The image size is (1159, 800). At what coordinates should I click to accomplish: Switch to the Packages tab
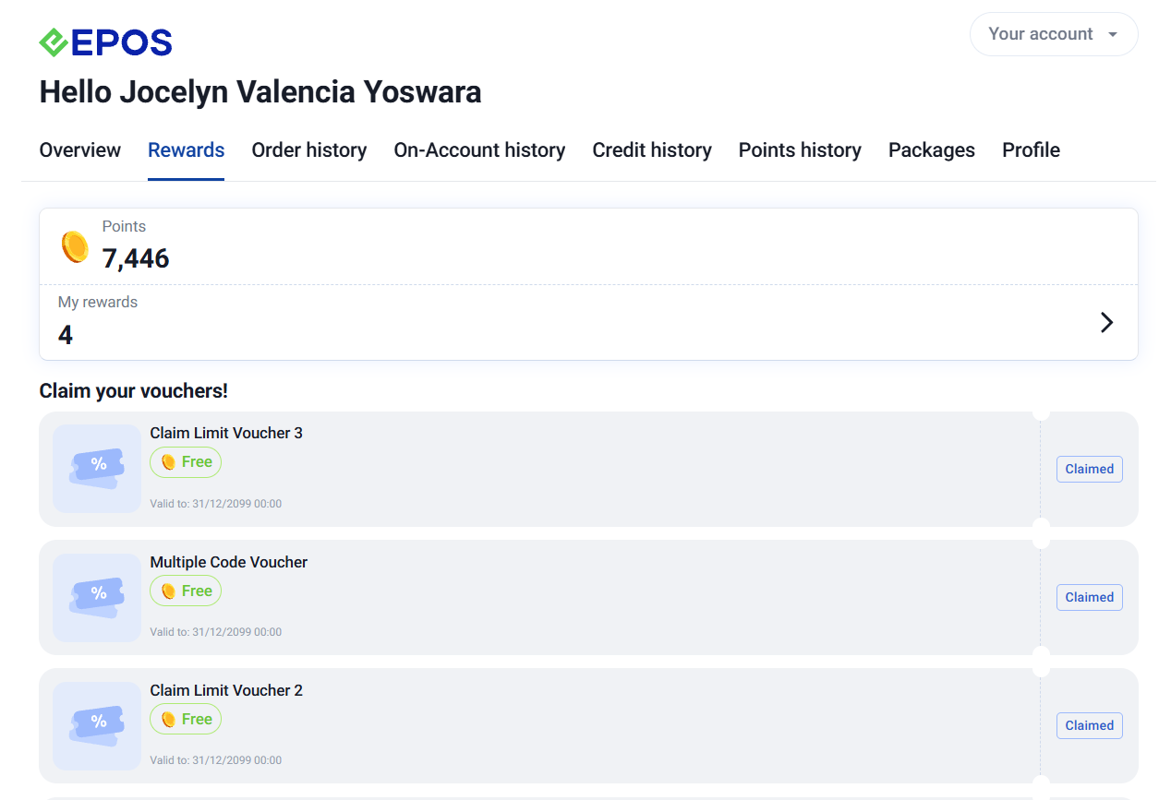pyautogui.click(x=932, y=150)
